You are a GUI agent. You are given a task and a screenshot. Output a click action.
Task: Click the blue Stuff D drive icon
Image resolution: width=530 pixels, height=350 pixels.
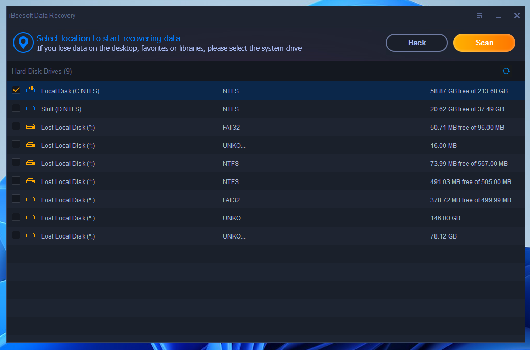31,109
